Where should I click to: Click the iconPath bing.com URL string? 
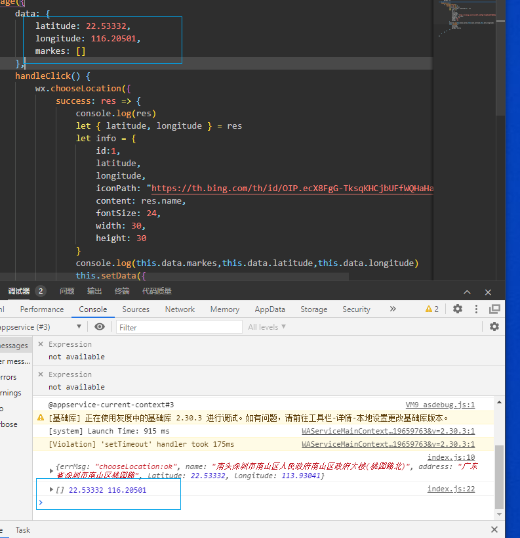292,189
